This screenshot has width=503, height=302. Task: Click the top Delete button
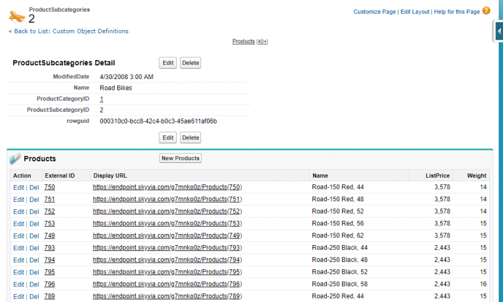(x=190, y=63)
